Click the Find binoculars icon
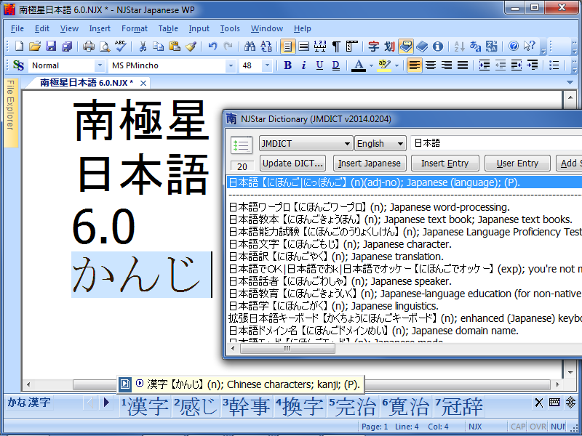 click(x=250, y=47)
